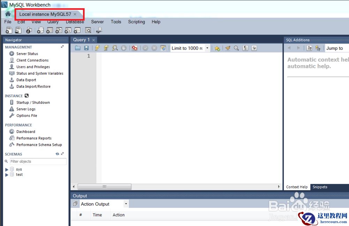Open the File menu
Viewport: 349px width, 226px height.
(x=8, y=22)
